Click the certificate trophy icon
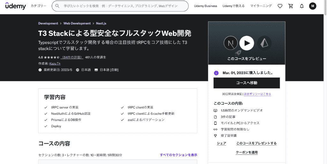This screenshot has height=164, width=327. (216, 136)
